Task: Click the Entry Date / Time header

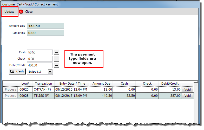Action: (x=72, y=84)
